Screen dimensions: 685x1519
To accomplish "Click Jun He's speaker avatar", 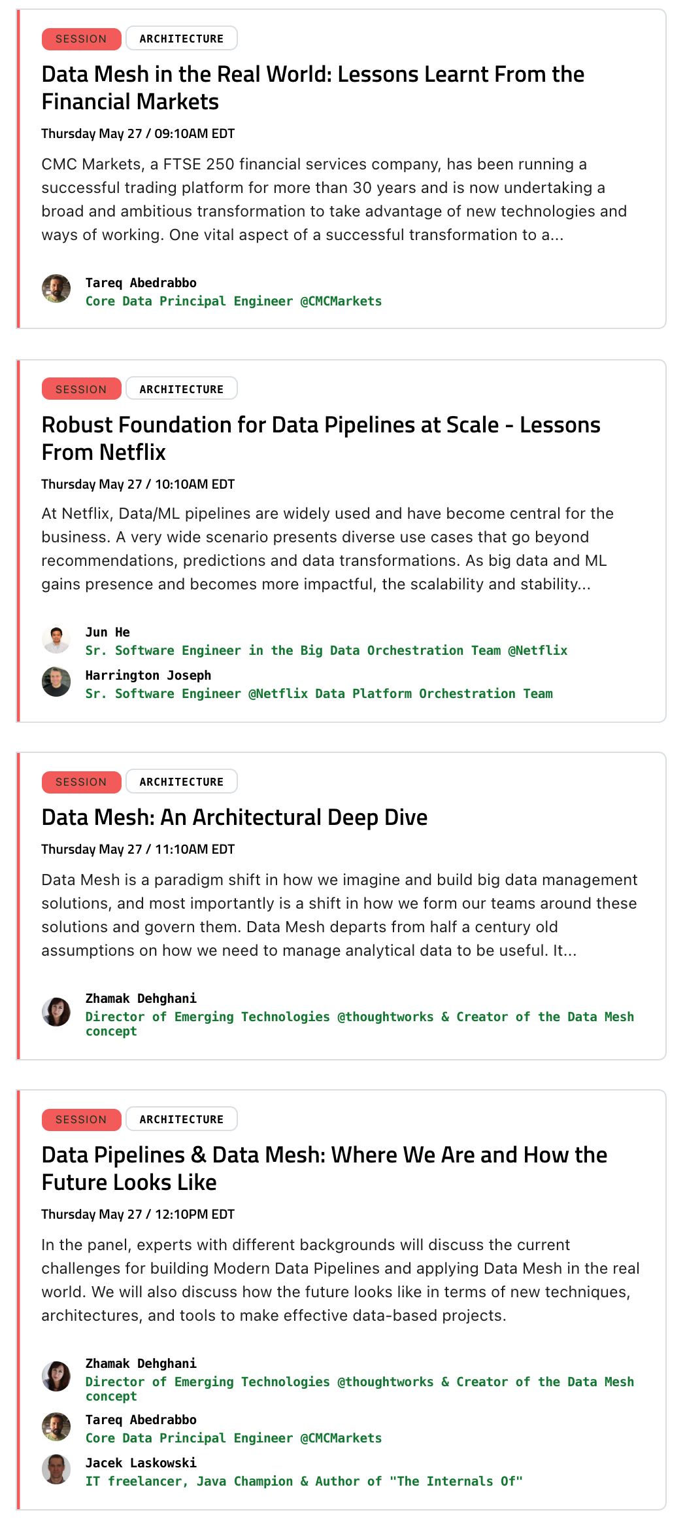I will coord(56,639).
